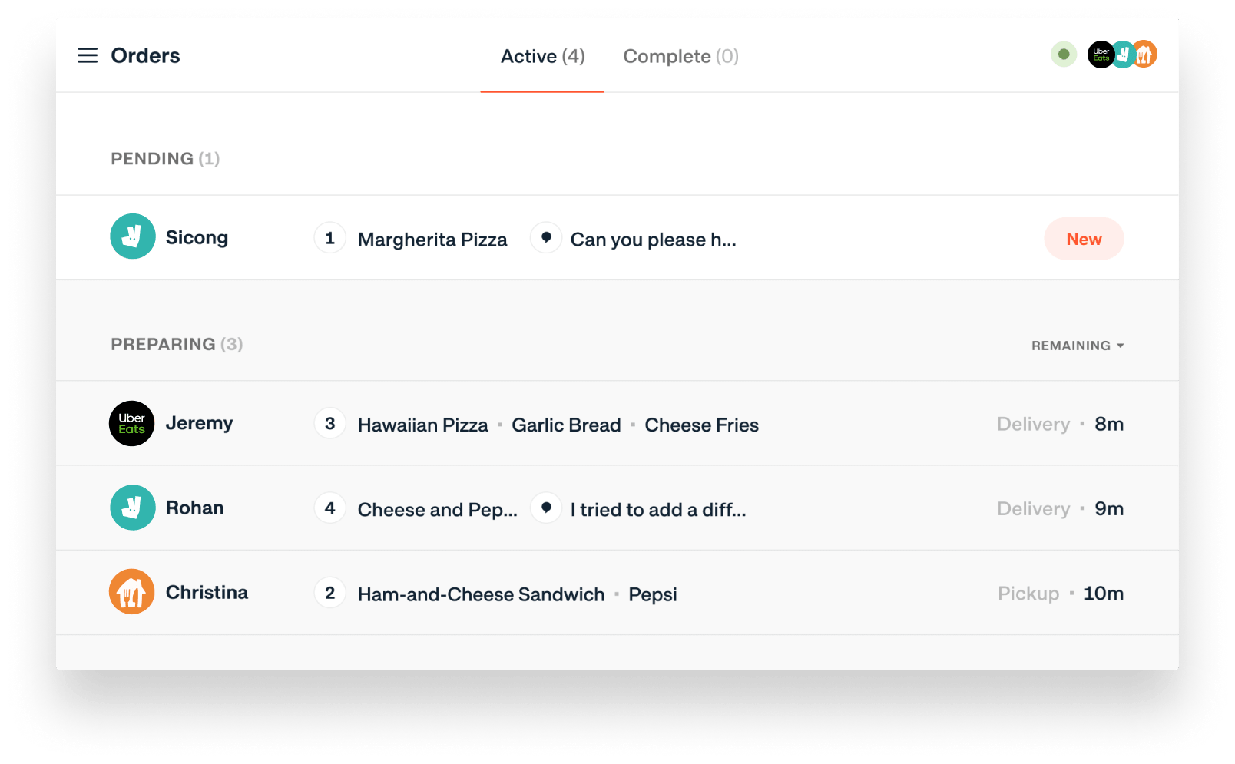Switch to the Complete tab

point(680,56)
